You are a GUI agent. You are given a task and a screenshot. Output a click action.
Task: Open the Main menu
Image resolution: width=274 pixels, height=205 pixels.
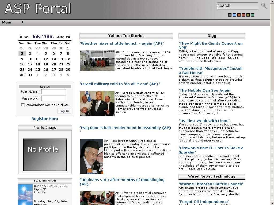(7, 22)
